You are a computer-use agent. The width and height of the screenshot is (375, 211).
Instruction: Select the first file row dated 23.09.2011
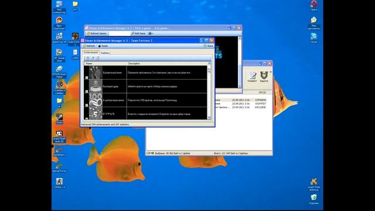pos(241,100)
